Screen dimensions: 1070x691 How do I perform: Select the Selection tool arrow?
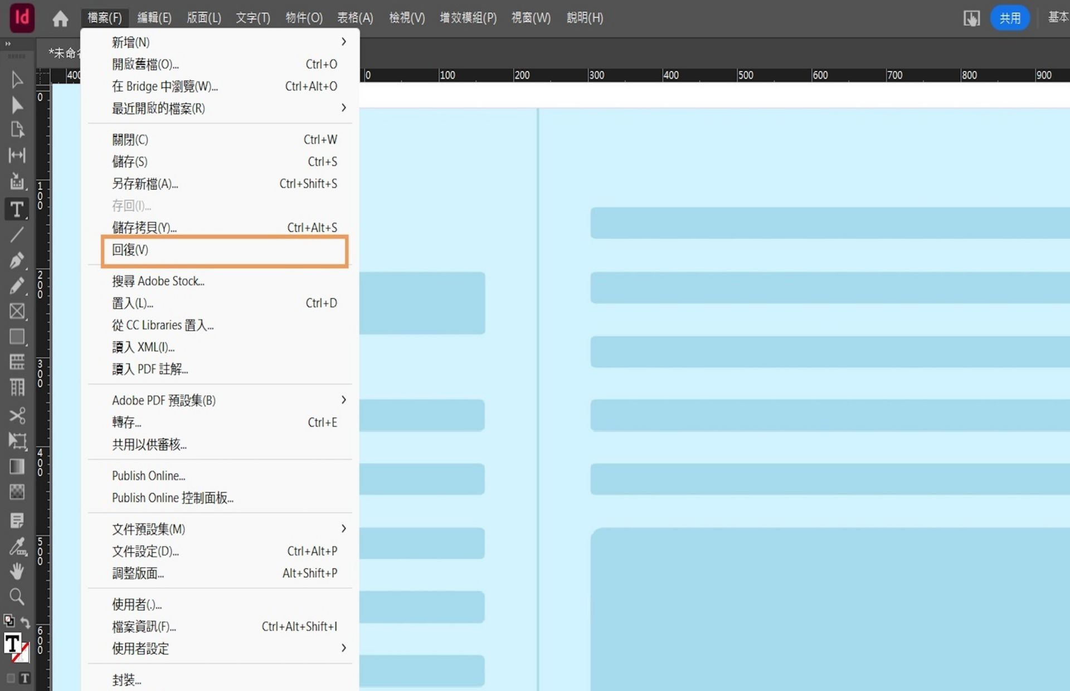pyautogui.click(x=17, y=80)
